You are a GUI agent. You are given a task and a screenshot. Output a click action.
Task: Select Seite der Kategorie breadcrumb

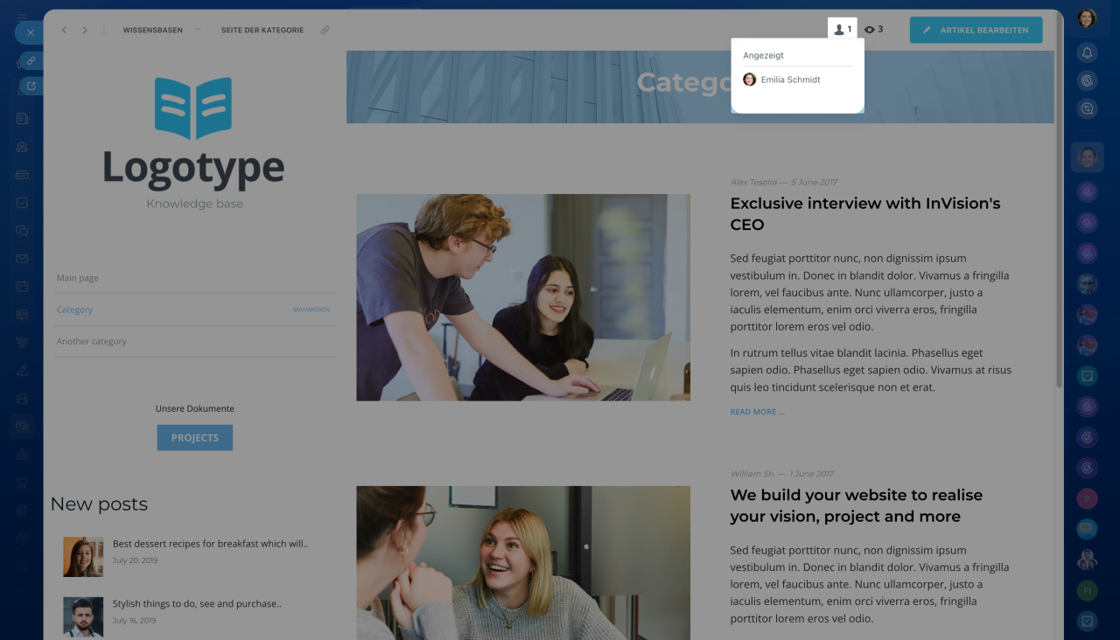[262, 30]
